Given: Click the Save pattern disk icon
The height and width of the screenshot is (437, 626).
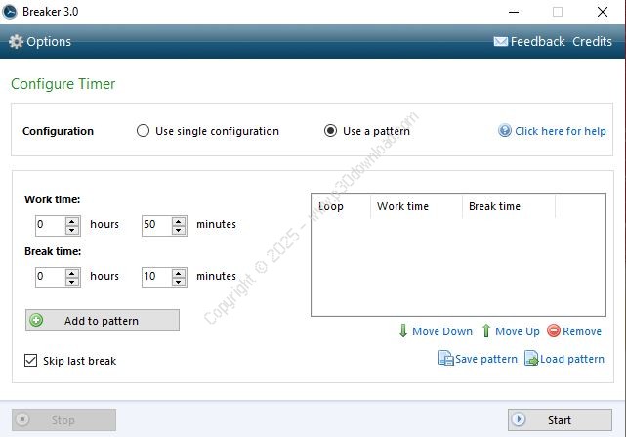Looking at the screenshot, I should (445, 359).
